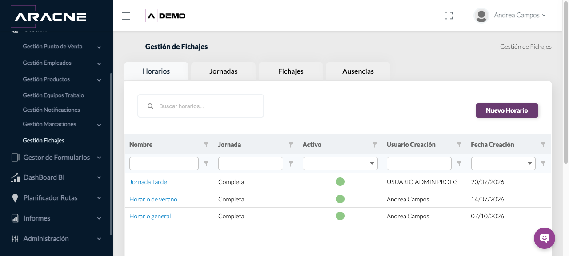Viewport: 569px width, 256px height.
Task: Switch to the Jornadas tab
Action: pos(224,71)
